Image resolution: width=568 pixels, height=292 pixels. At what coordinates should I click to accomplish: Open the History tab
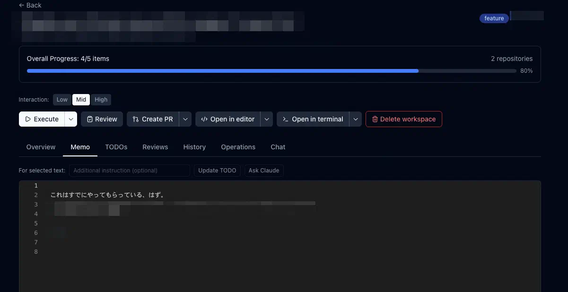tap(194, 147)
